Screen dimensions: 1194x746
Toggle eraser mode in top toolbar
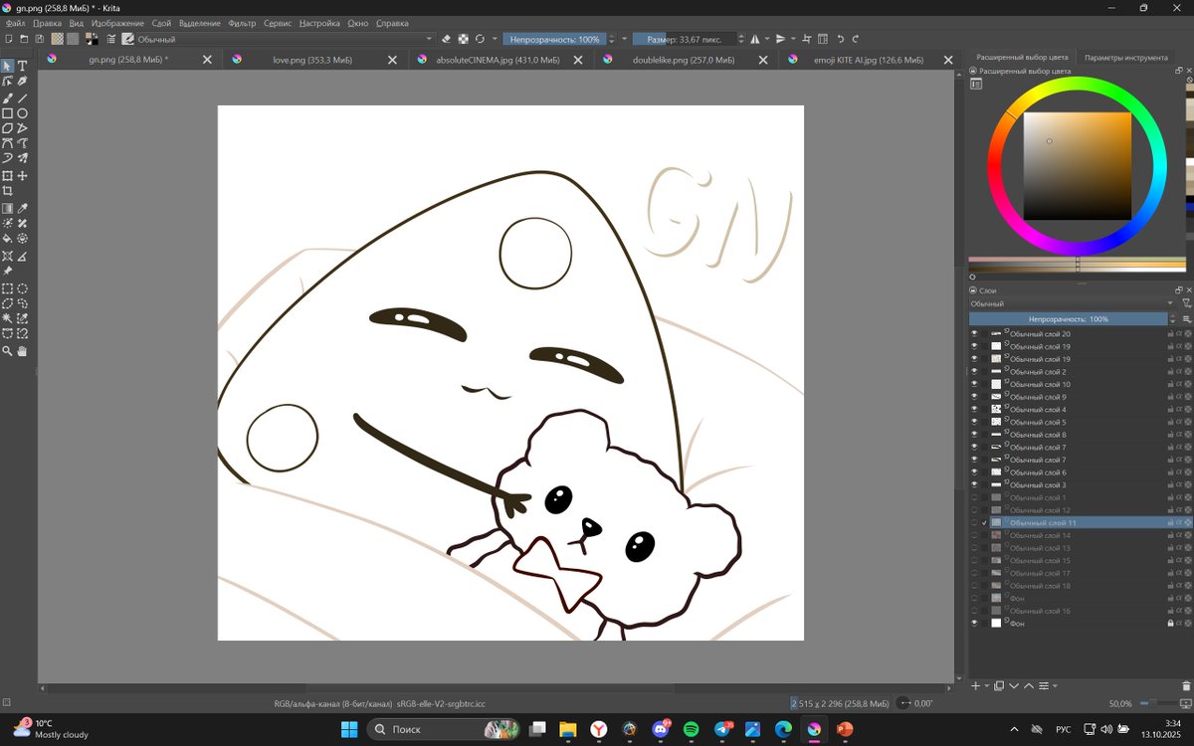tap(447, 39)
